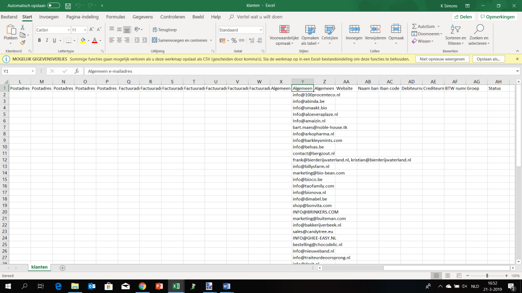Screen dimensions: 522x293
Task: Select the Format Painter brush icon
Action: click(23, 43)
